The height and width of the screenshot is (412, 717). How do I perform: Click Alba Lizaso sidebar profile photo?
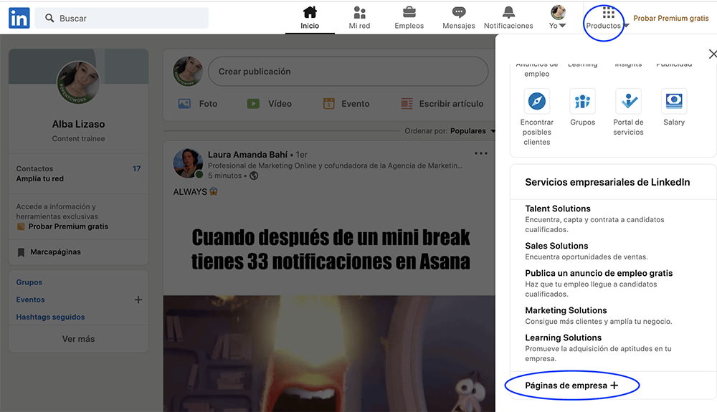tap(78, 82)
